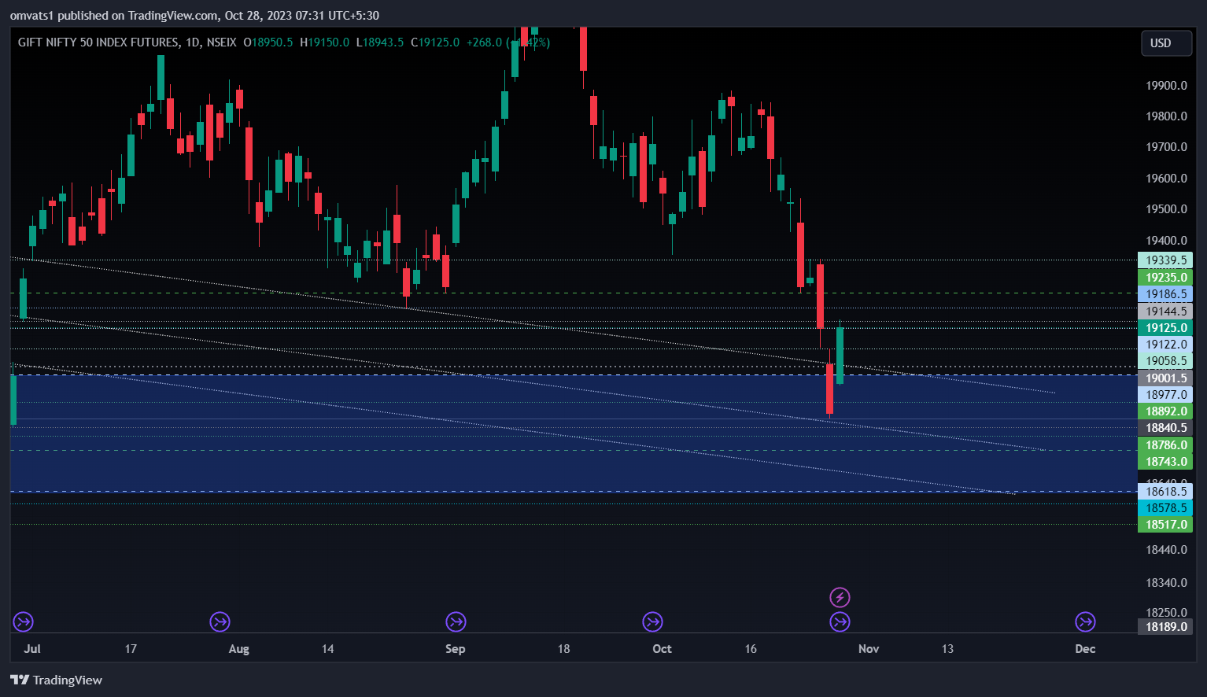
Task: Click the 19900.0 axis value
Action: [x=1166, y=86]
